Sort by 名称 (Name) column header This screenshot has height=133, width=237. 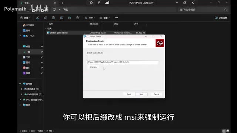[x=51, y=24]
